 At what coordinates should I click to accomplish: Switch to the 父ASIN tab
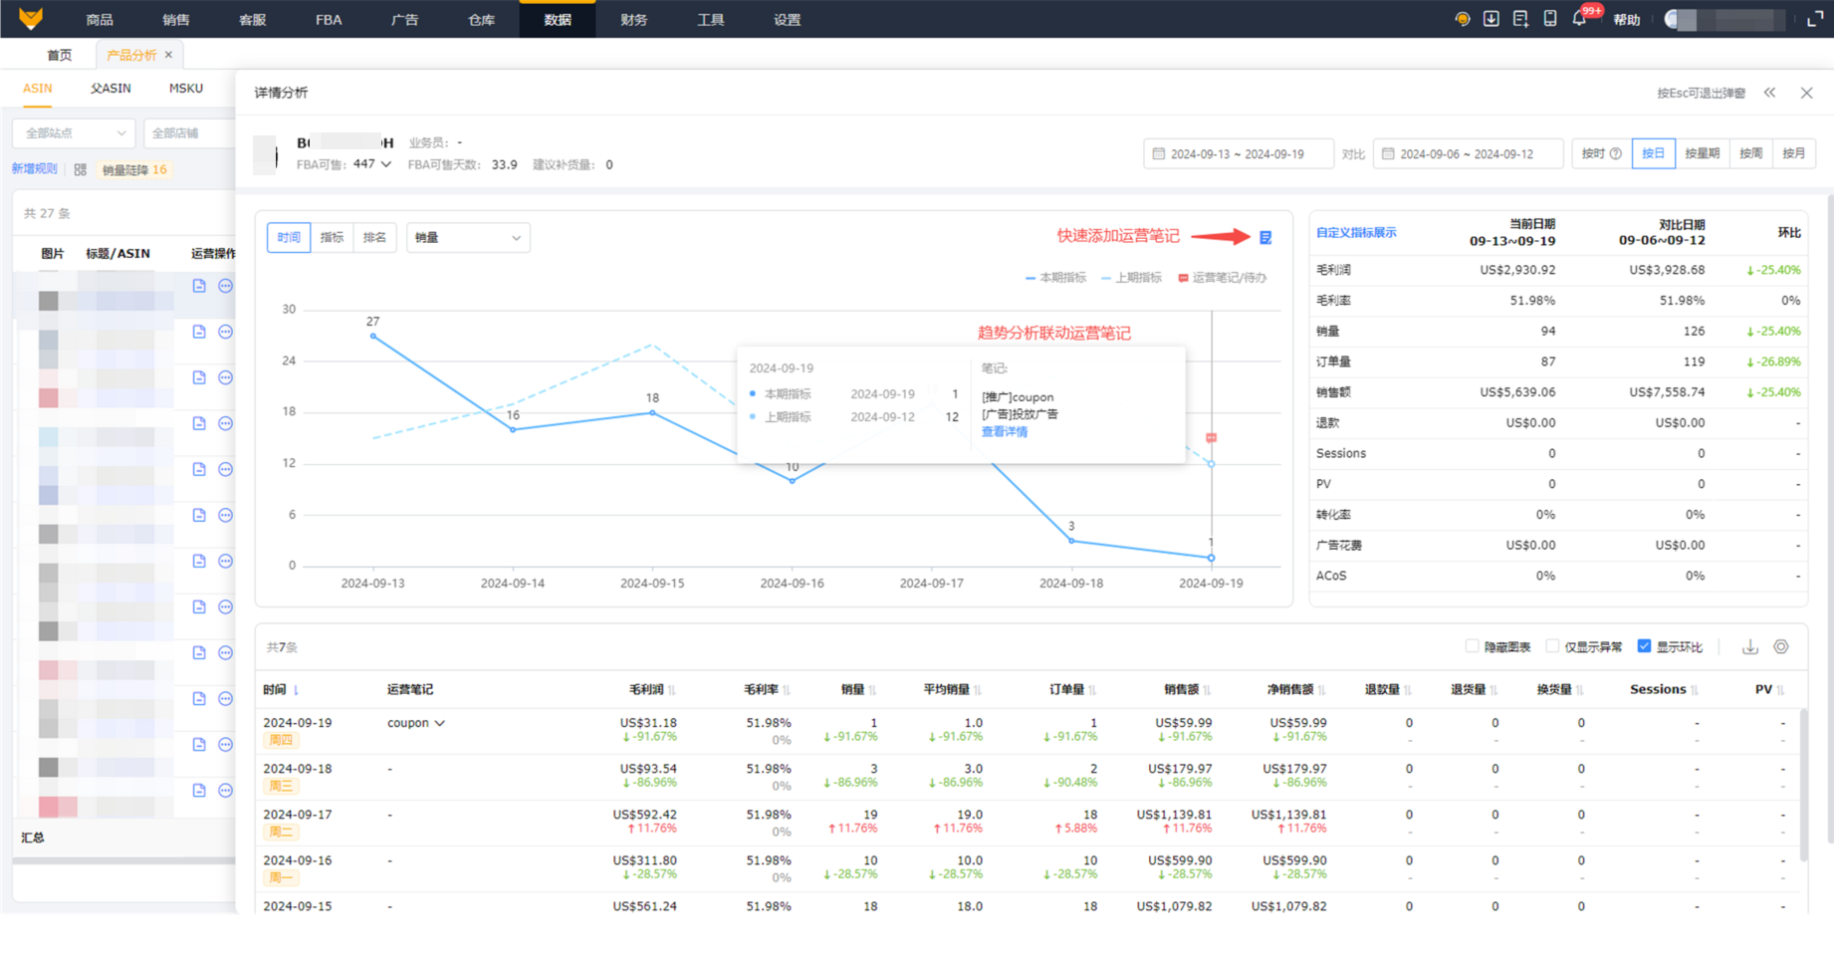pos(111,89)
